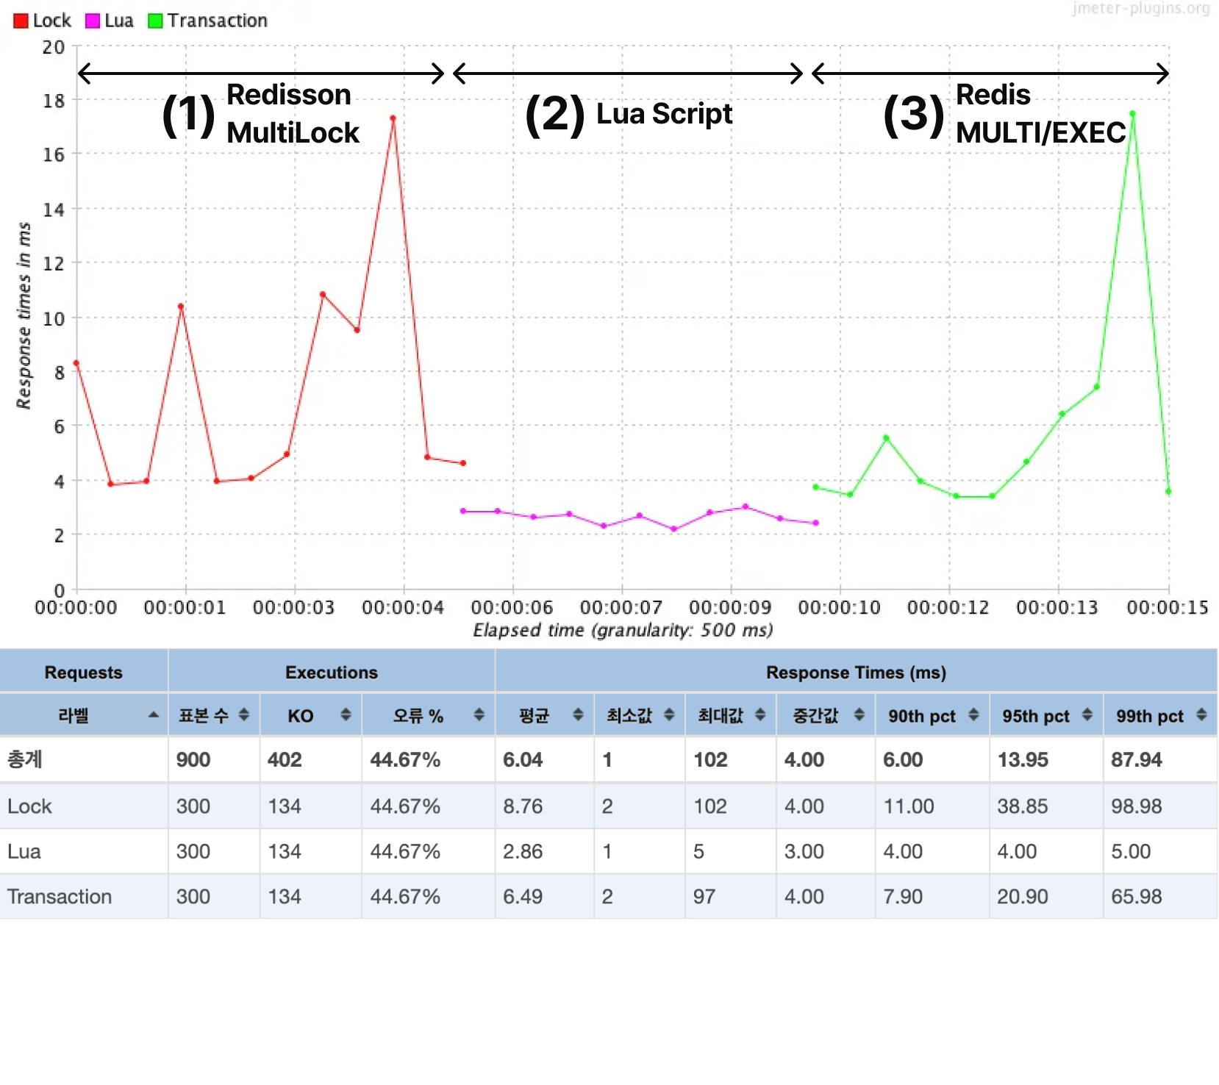Click the Lock legend label
Screen dimensions: 1219x1085
point(51,21)
